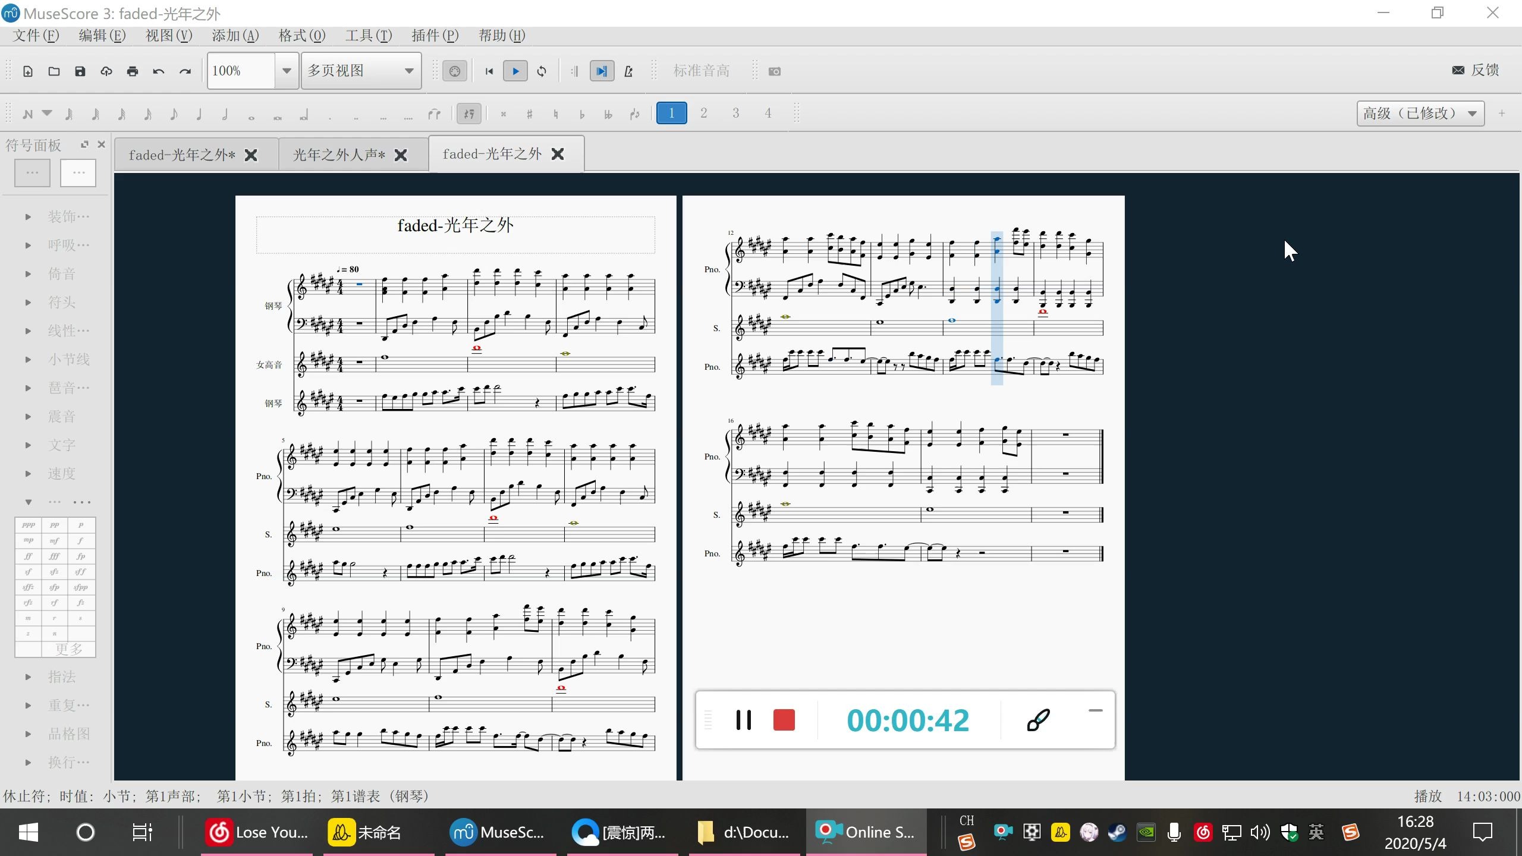Undo the last action in toolbar
Image resolution: width=1522 pixels, height=856 pixels.
click(159, 71)
